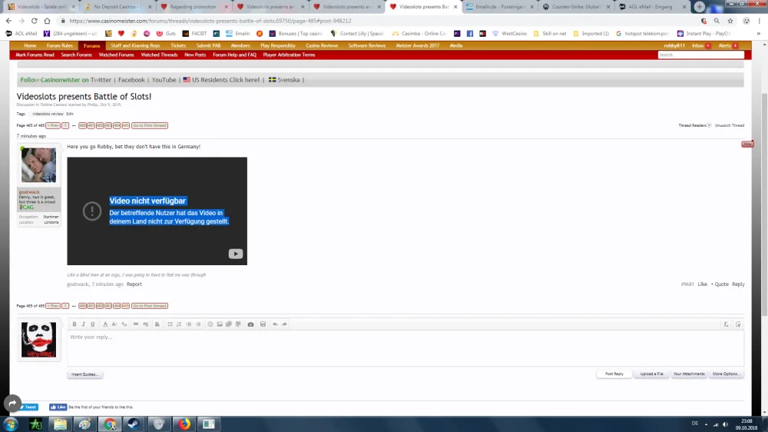Screen dimensions: 768x432
Task: Switch editor to BB code mode icon
Action: (x=738, y=324)
